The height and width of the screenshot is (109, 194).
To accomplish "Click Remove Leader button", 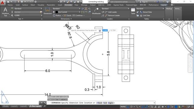I will click(x=112, y=15).
